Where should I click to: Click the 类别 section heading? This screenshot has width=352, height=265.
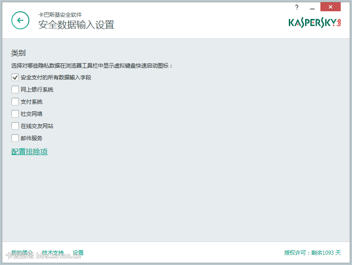pyautogui.click(x=19, y=53)
